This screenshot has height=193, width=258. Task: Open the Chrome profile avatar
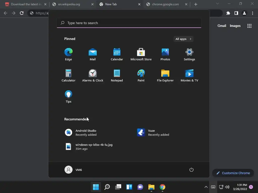pos(244,13)
